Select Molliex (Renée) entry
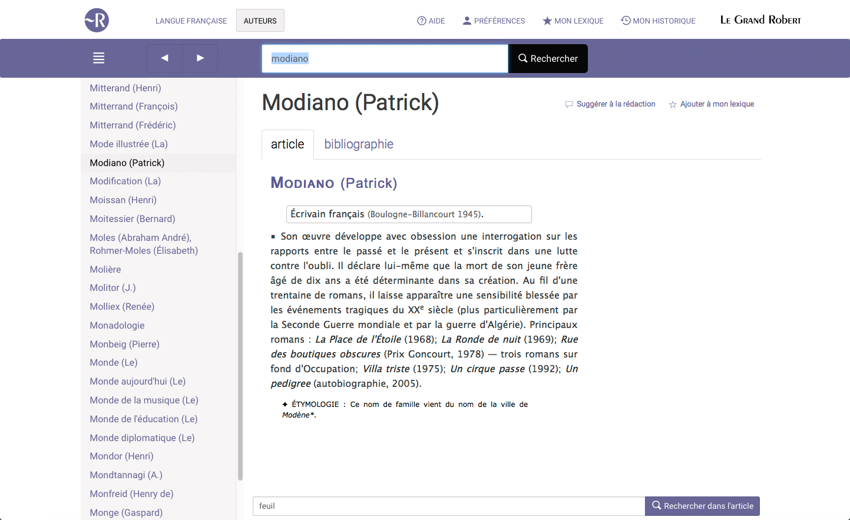 pyautogui.click(x=122, y=306)
